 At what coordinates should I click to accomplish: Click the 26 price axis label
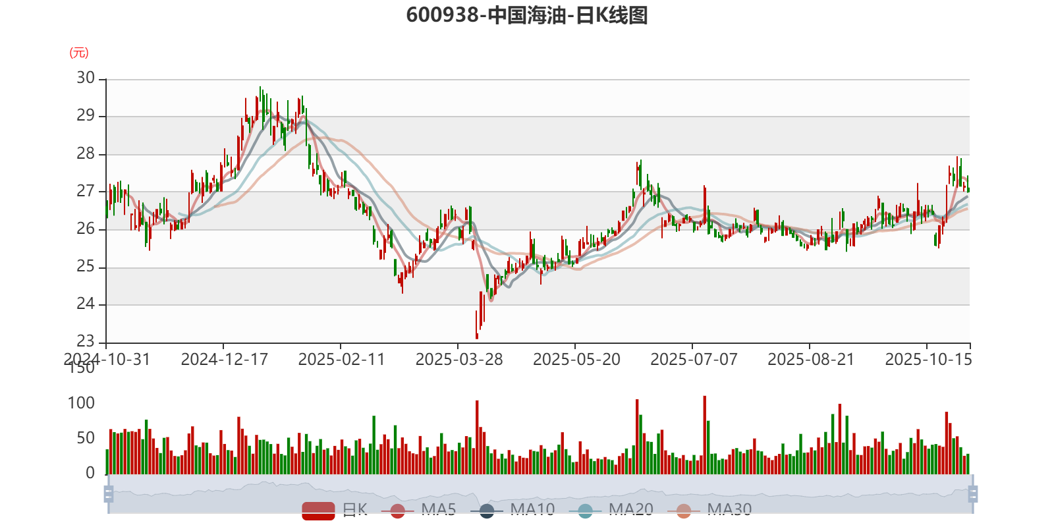[x=86, y=229]
